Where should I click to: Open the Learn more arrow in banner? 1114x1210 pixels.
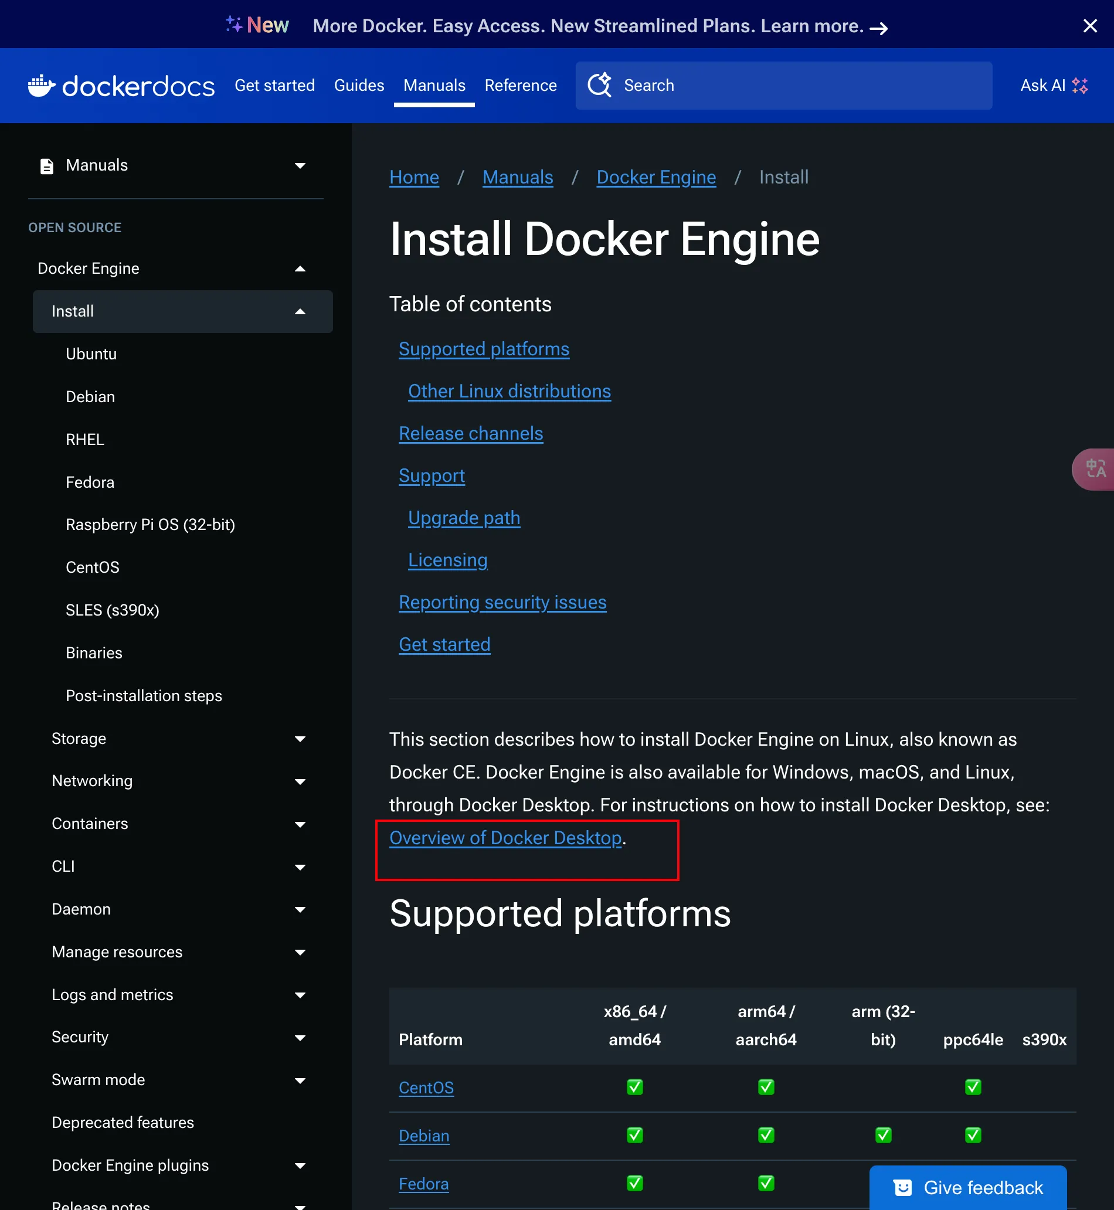coord(878,28)
